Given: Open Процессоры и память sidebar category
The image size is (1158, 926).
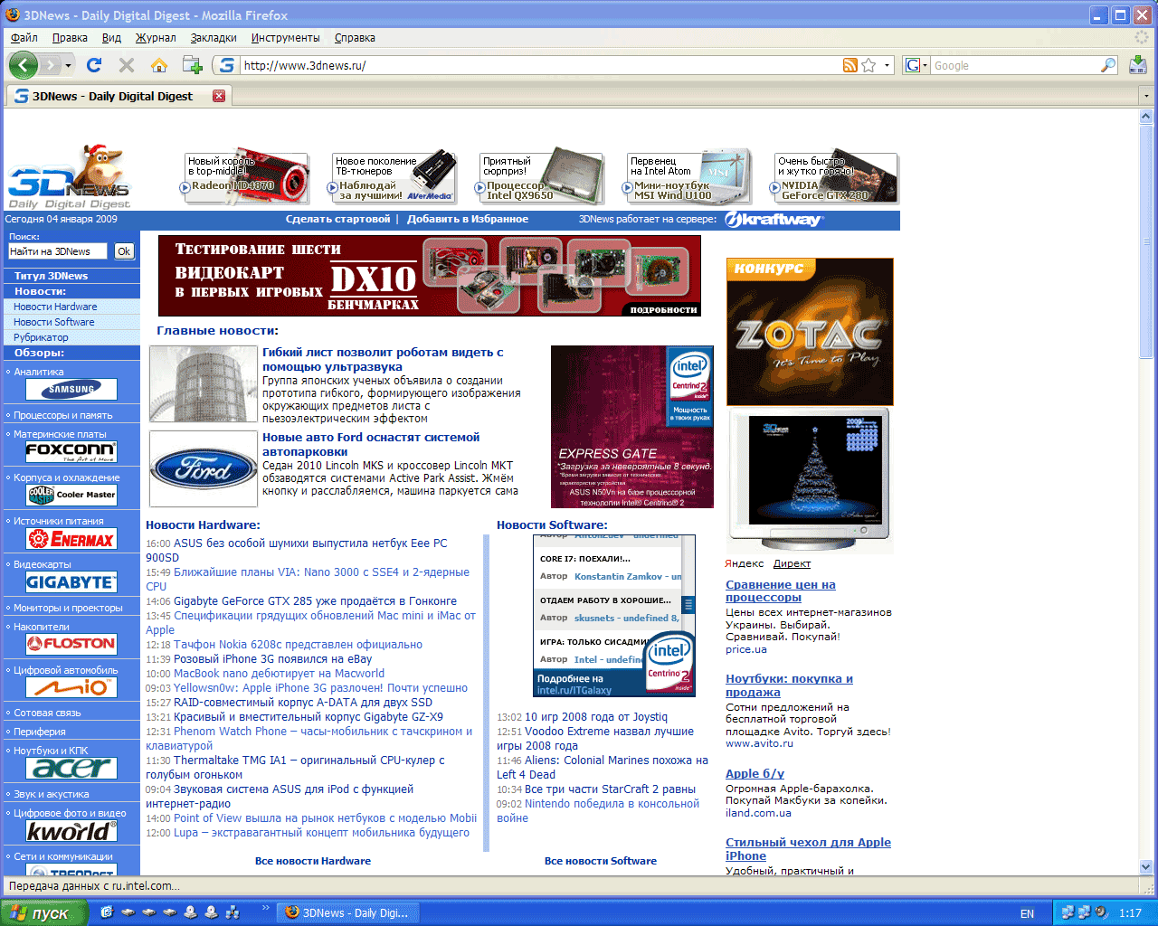Looking at the screenshot, I should click(x=63, y=415).
